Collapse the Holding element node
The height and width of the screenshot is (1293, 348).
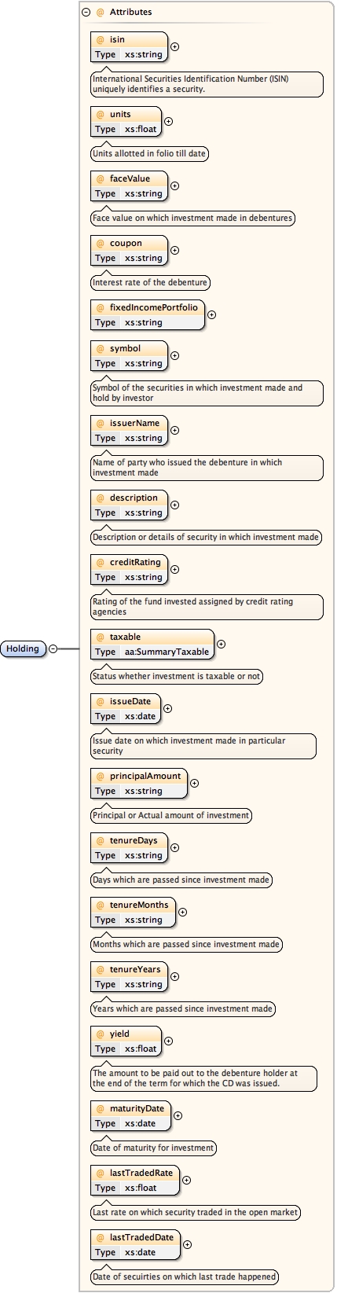pos(53,648)
